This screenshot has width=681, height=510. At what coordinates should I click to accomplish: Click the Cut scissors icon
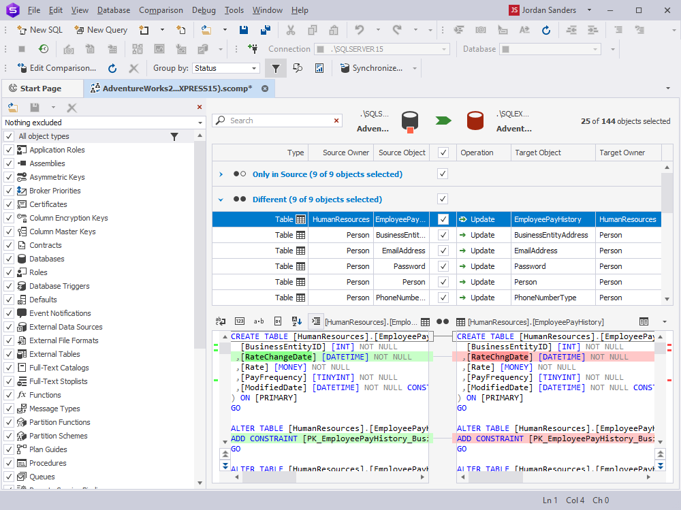click(291, 30)
